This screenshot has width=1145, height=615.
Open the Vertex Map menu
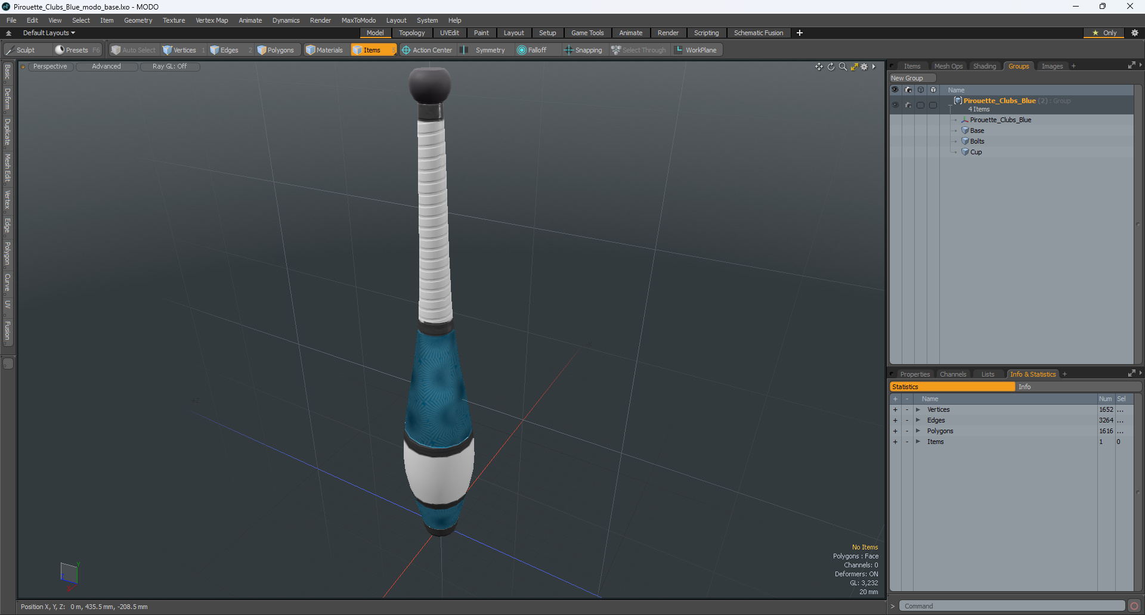(212, 20)
